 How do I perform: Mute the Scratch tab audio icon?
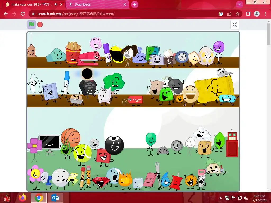coord(56,4)
